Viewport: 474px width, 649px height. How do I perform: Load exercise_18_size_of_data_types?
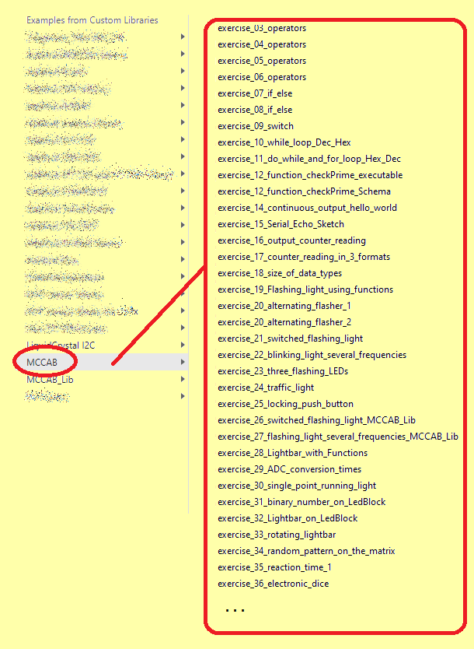coord(280,273)
